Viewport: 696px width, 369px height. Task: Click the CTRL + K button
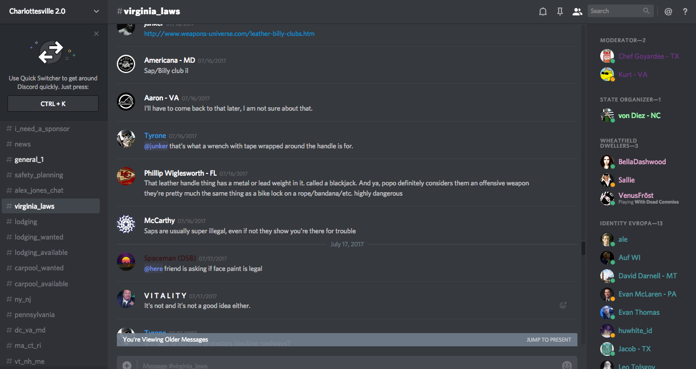(x=53, y=104)
